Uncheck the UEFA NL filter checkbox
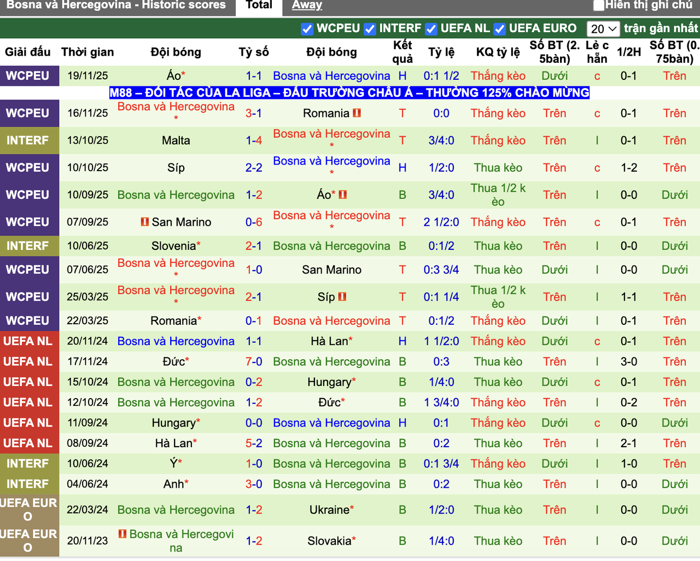The width and height of the screenshot is (700, 561). pyautogui.click(x=431, y=29)
